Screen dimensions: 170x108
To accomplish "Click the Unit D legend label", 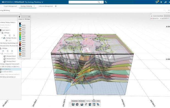I will 23,50.
